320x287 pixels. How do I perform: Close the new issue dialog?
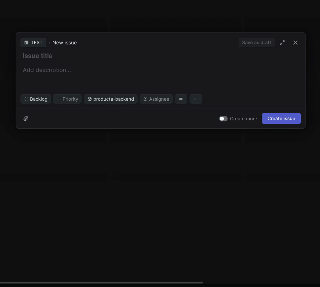pyautogui.click(x=295, y=43)
